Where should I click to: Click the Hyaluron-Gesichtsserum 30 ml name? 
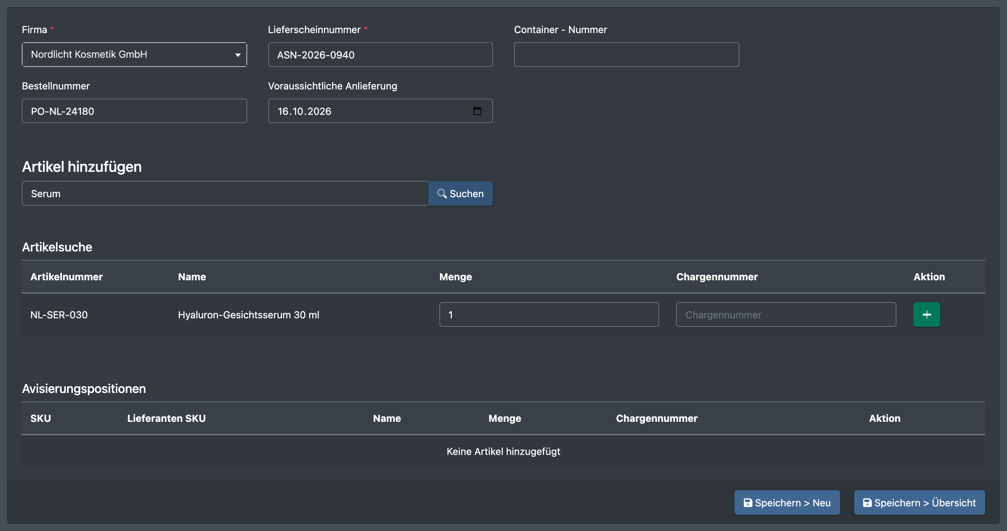click(249, 315)
